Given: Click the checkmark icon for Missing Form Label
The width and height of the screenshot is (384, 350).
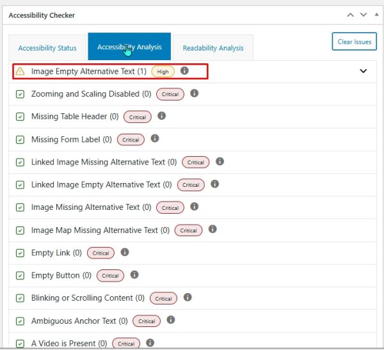Looking at the screenshot, I should pyautogui.click(x=20, y=140).
